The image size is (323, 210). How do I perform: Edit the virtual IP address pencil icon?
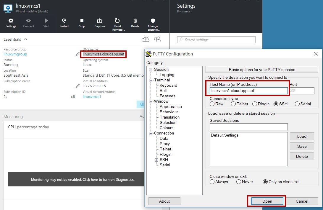coord(77,86)
